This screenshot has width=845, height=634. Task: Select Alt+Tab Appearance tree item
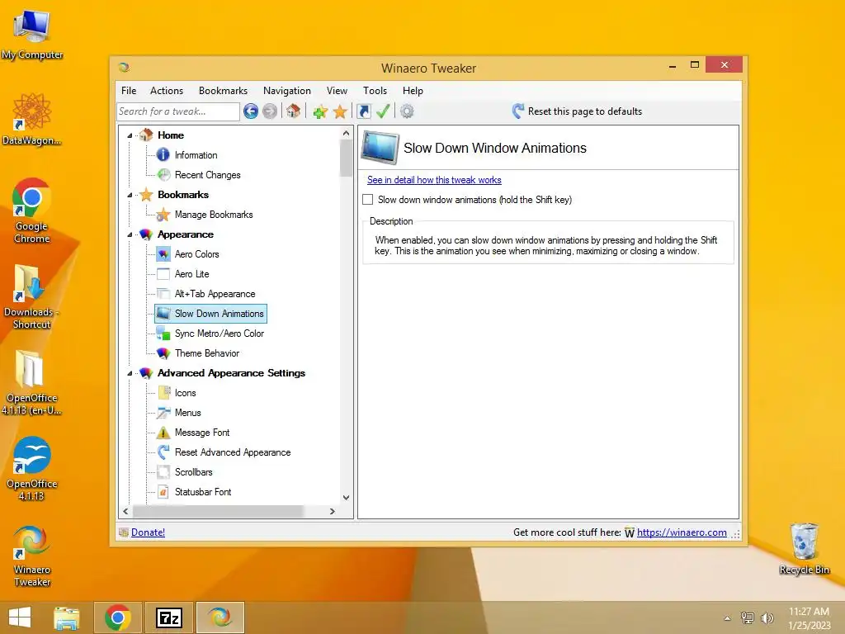click(215, 294)
